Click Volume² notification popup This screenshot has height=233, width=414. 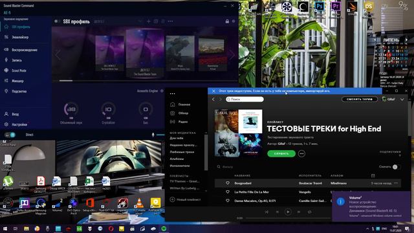[371, 206]
